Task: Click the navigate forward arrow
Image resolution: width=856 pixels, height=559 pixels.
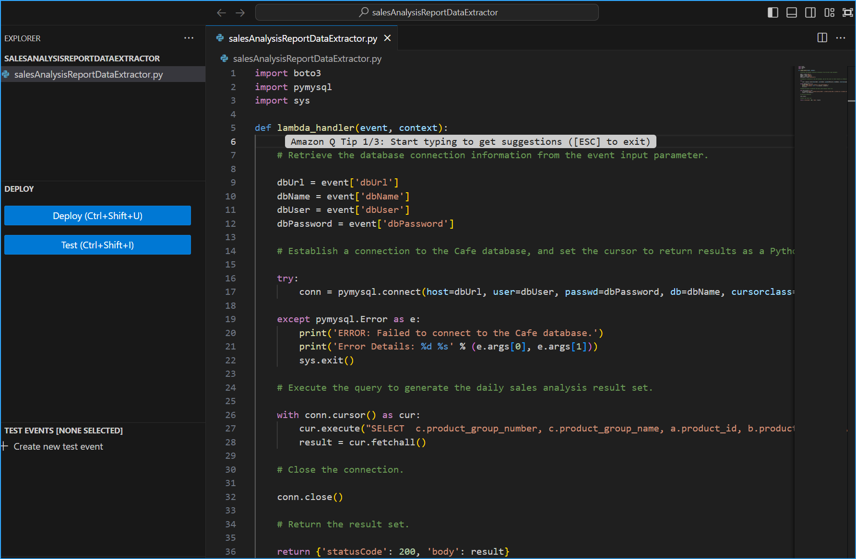Action: pyautogui.click(x=240, y=12)
